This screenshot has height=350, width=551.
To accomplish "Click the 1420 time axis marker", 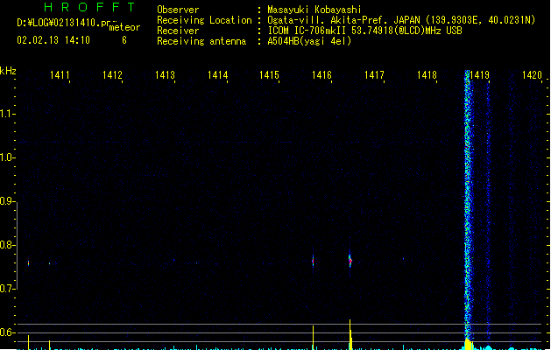I will pos(532,75).
